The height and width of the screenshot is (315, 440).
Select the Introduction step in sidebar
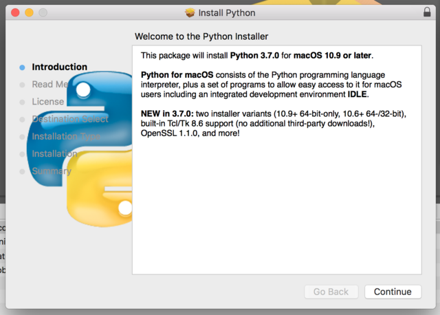60,67
